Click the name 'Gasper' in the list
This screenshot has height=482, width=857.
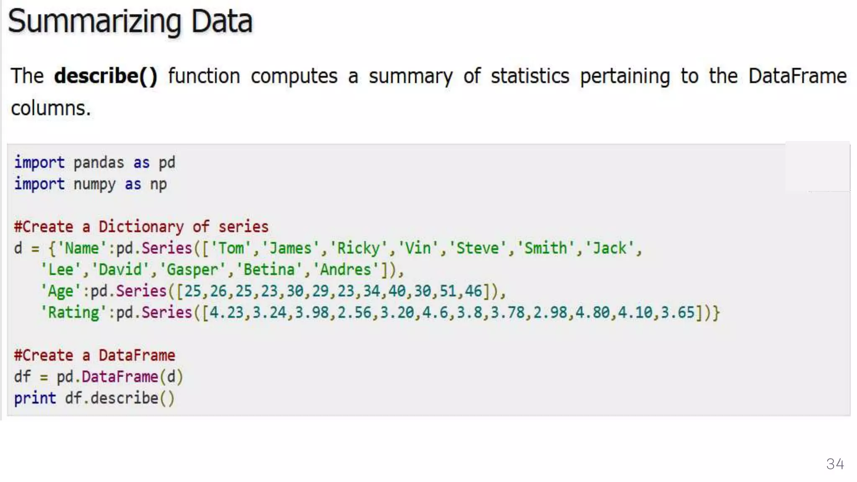[193, 270]
